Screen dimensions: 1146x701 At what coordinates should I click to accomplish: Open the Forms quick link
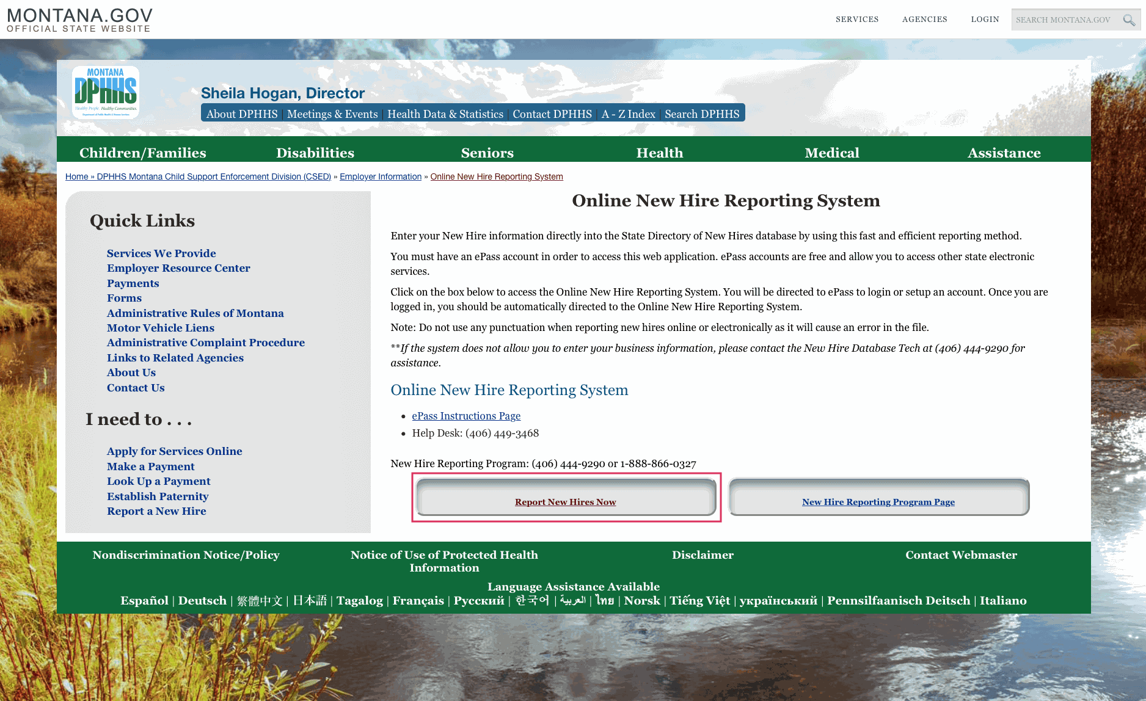pos(124,298)
